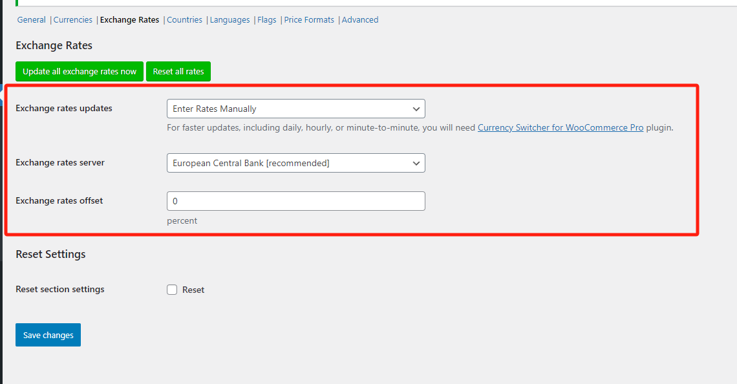
Task: Open the General settings tab
Action: click(x=31, y=20)
